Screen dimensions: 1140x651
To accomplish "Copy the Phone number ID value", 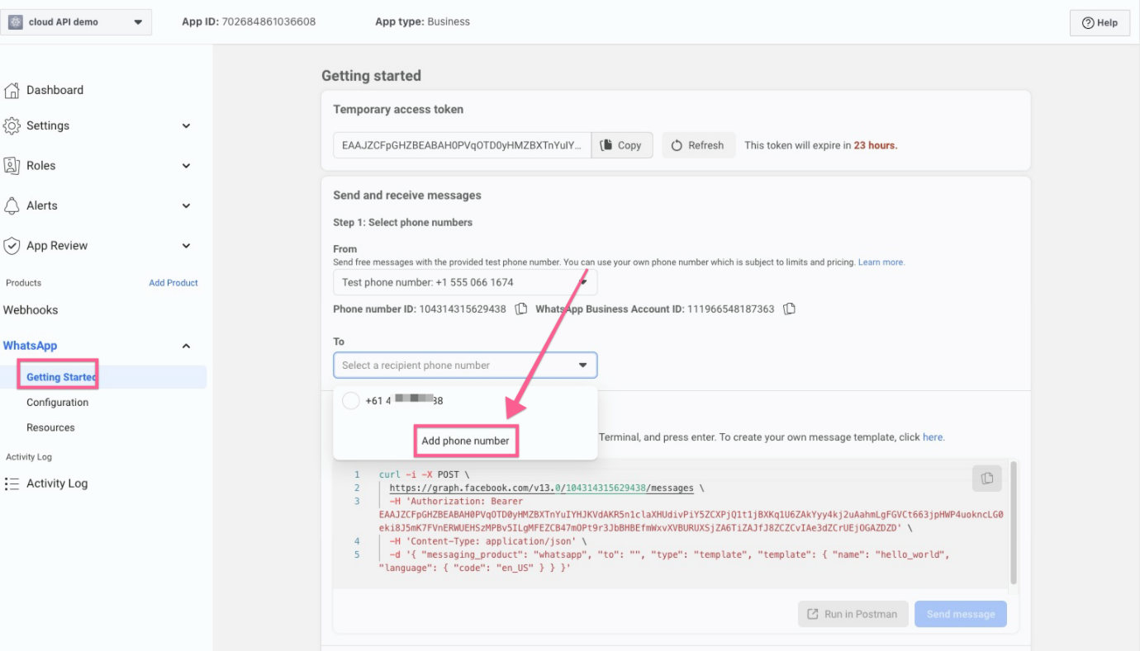I will coord(521,309).
